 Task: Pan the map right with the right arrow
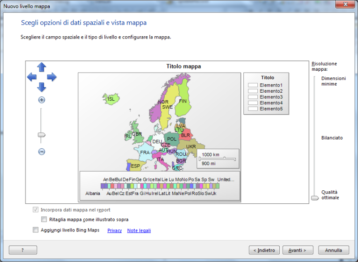click(51, 77)
